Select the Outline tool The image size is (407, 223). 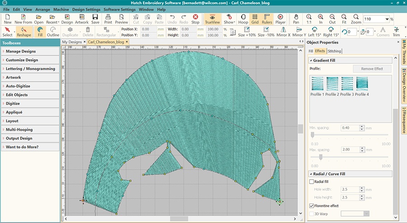point(53,32)
